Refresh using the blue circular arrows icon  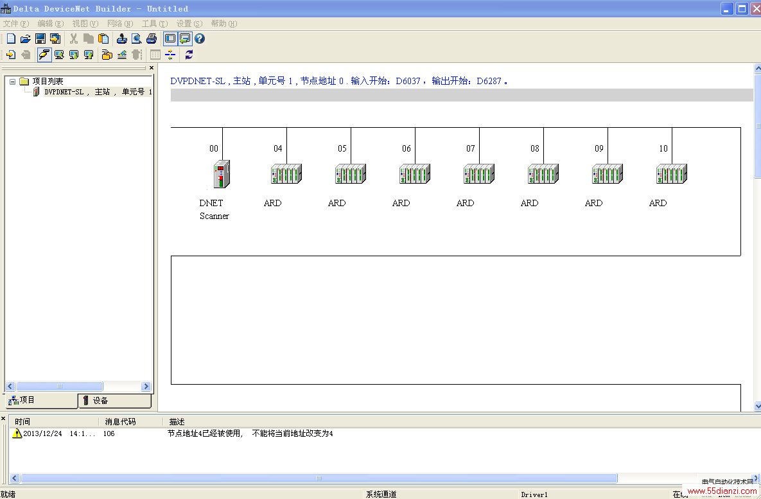coord(189,55)
